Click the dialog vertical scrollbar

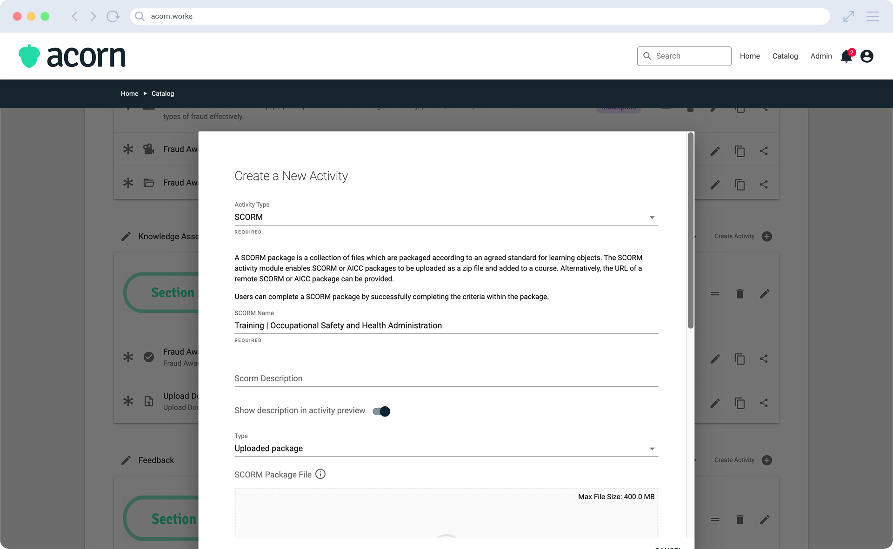pyautogui.click(x=691, y=231)
